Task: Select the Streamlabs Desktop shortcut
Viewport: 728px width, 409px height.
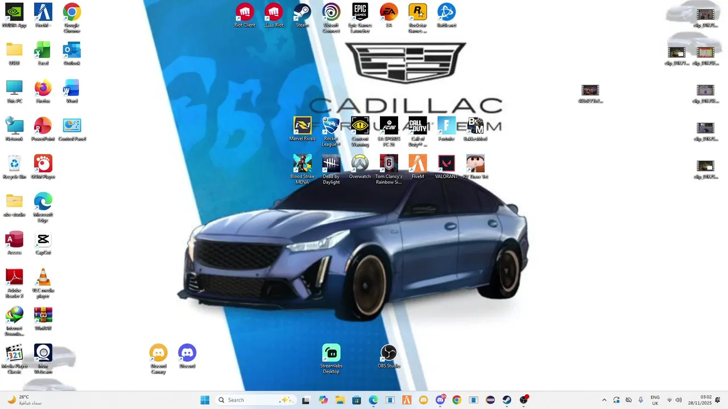Action: click(x=331, y=359)
